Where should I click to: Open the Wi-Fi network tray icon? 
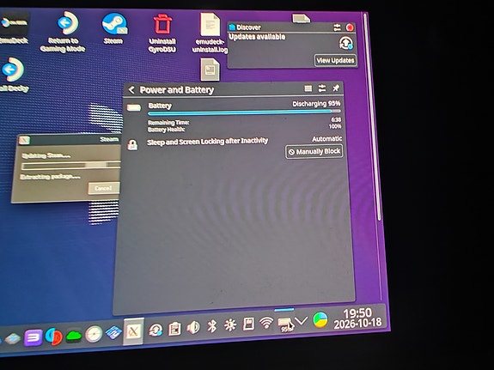[266, 323]
